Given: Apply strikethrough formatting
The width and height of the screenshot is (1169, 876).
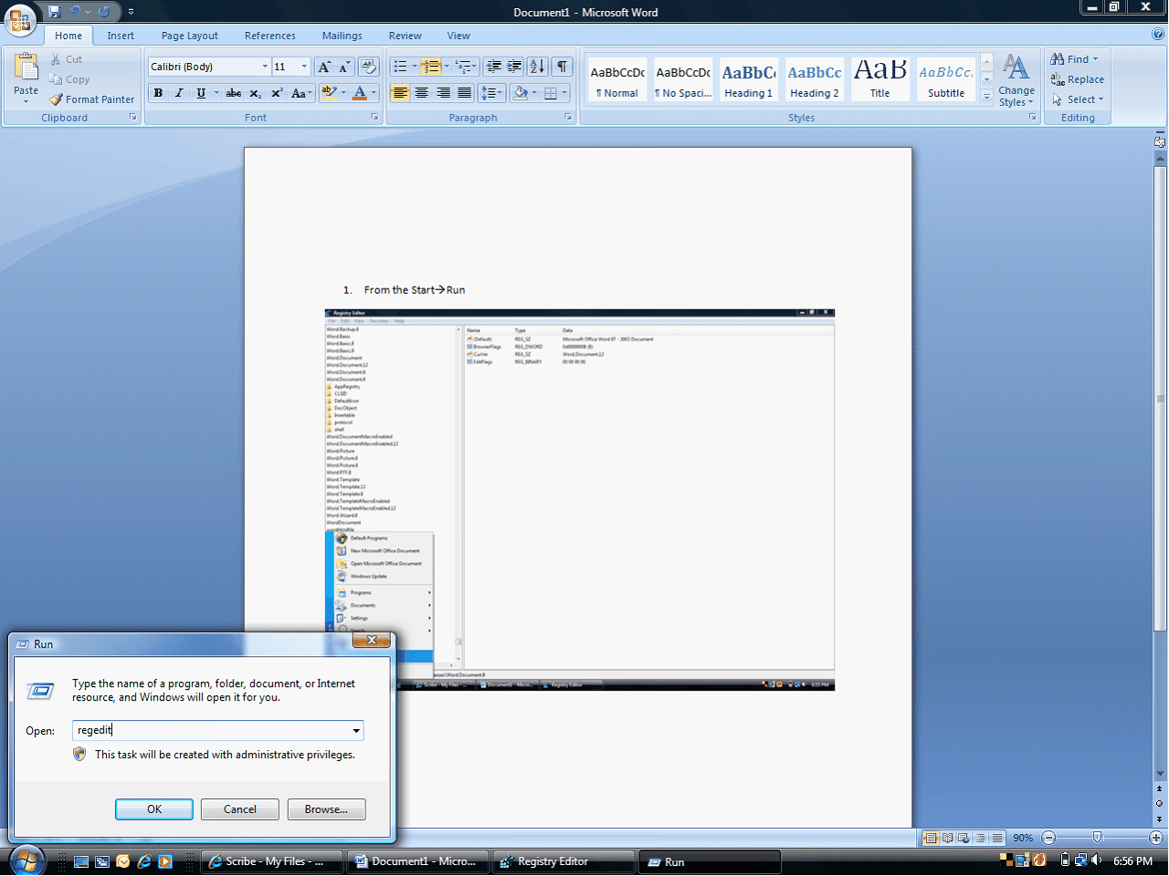Looking at the screenshot, I should [x=234, y=93].
